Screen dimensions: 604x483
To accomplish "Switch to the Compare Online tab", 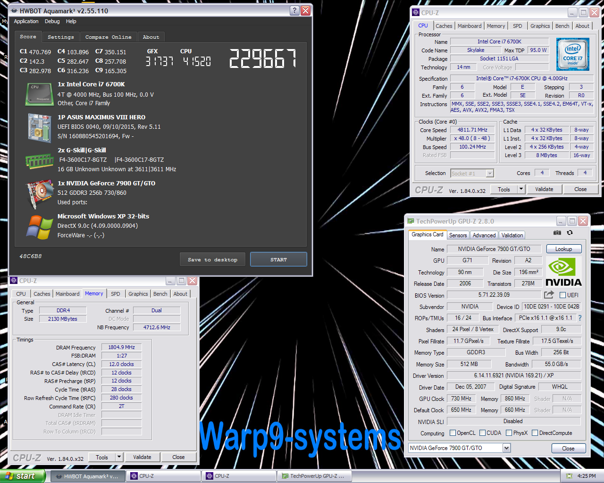I will click(x=109, y=37).
